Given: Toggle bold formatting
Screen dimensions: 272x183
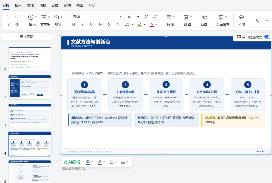Looking at the screenshot, I should 74,24.
